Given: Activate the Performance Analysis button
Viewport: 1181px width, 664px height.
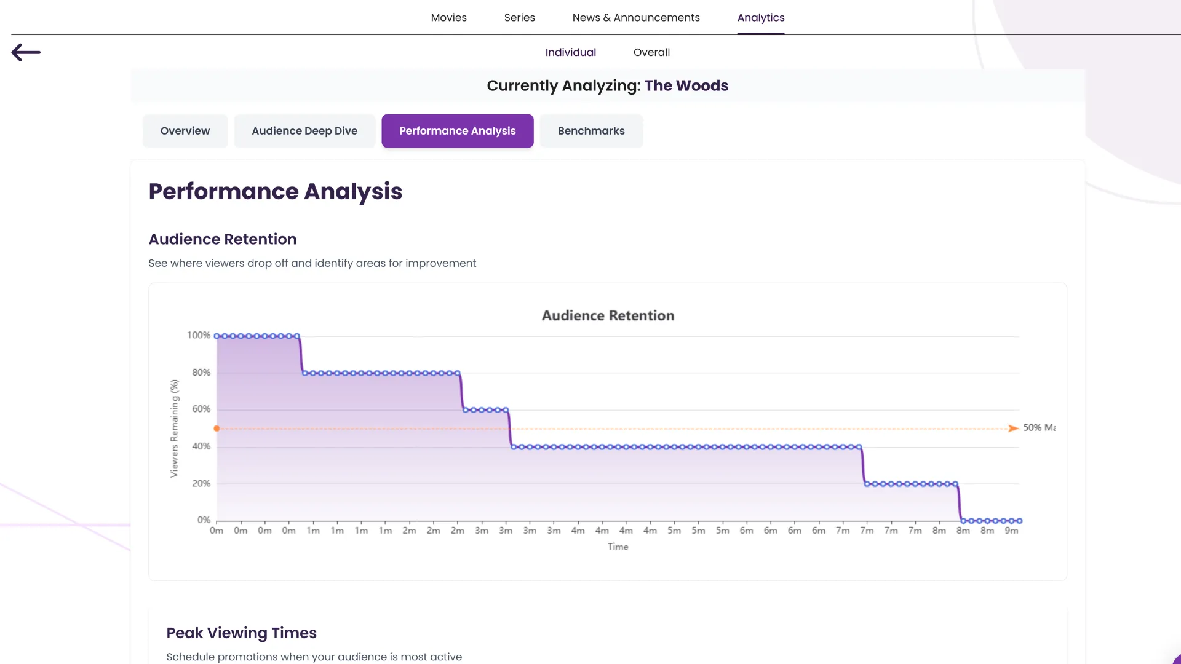Looking at the screenshot, I should (x=457, y=130).
